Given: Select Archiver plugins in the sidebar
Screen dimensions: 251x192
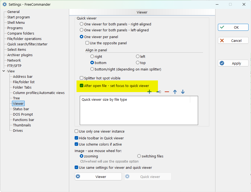Looking at the screenshot, I should (x=20, y=55).
